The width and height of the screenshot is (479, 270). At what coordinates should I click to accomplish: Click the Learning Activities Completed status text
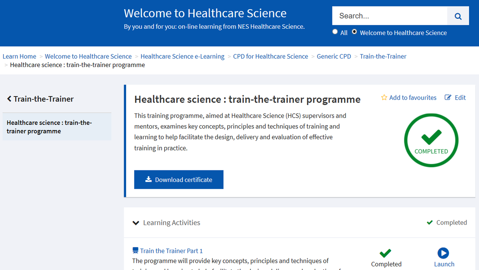pos(451,223)
